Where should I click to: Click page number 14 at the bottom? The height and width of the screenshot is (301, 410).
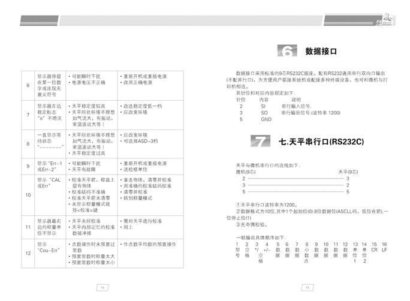click(103, 288)
